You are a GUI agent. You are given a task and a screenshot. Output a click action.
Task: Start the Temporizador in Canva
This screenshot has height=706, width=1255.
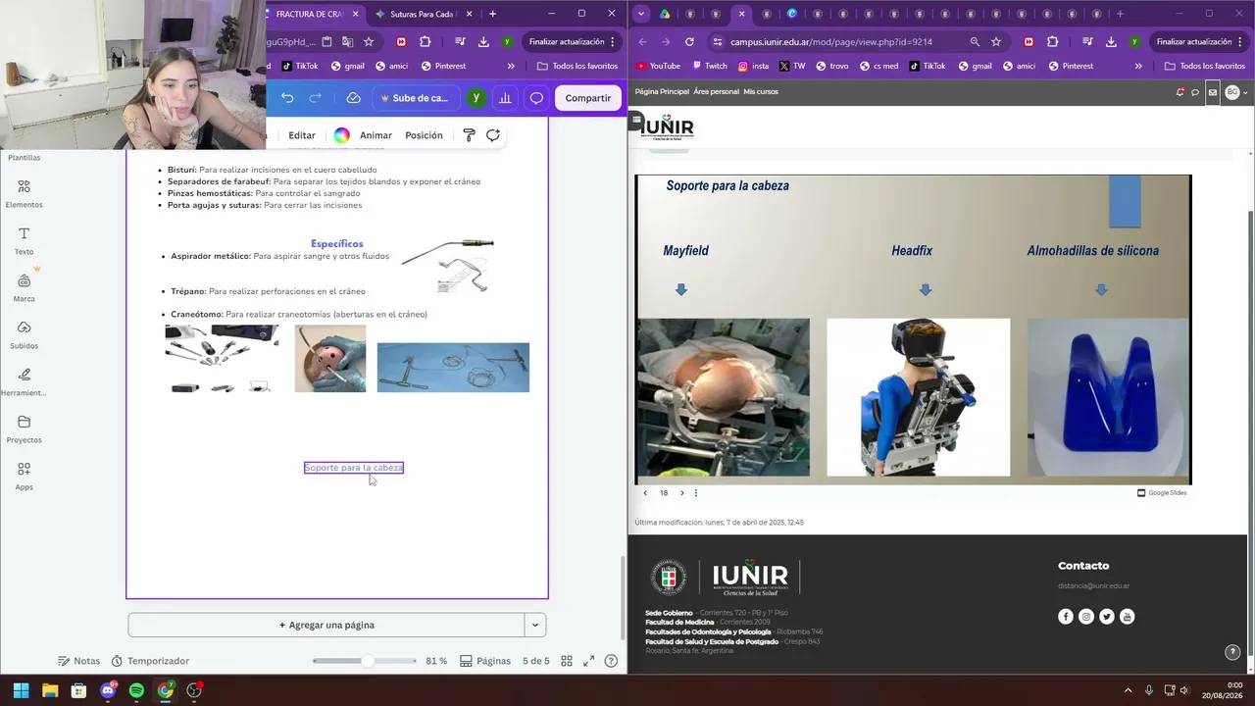(150, 661)
